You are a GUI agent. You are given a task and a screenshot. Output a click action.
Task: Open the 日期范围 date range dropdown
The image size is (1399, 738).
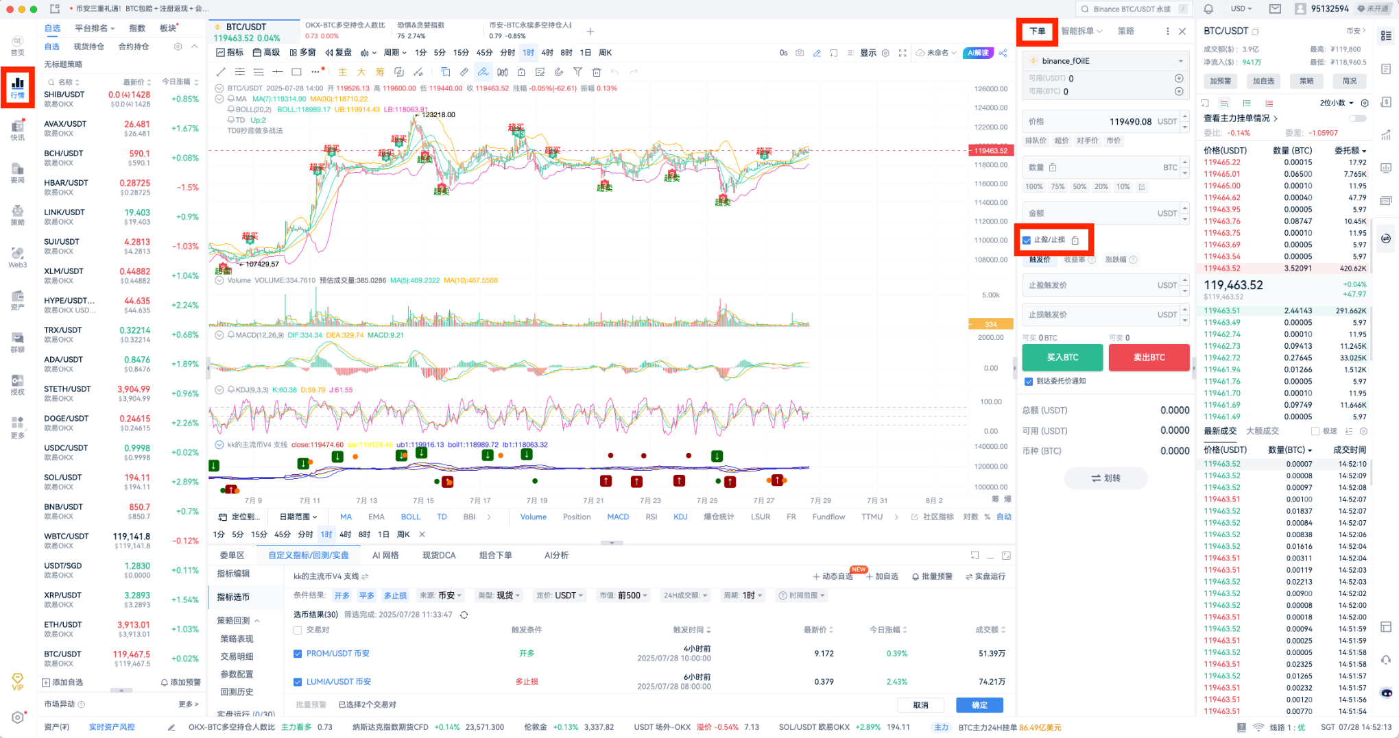(298, 517)
